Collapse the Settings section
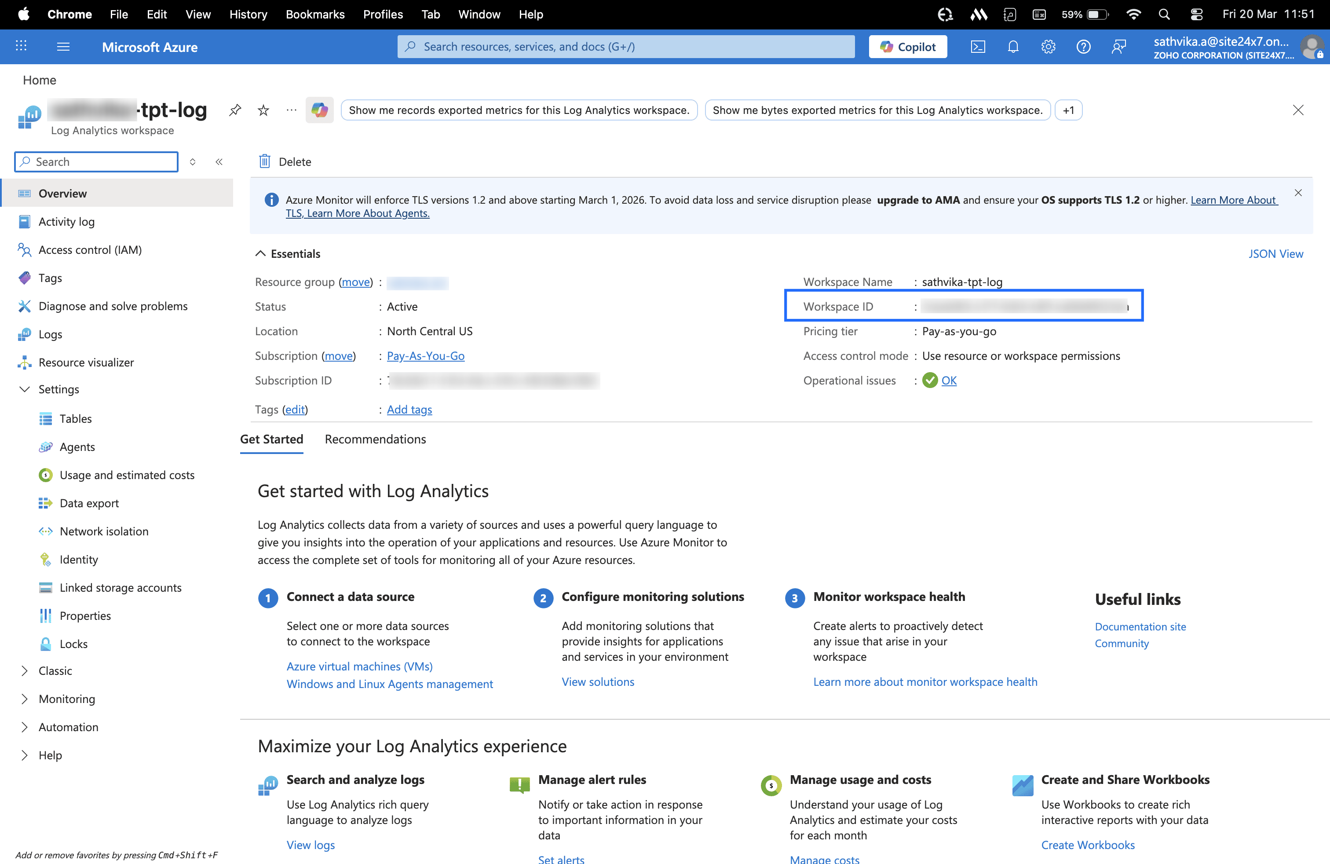1330x864 pixels. 25,389
